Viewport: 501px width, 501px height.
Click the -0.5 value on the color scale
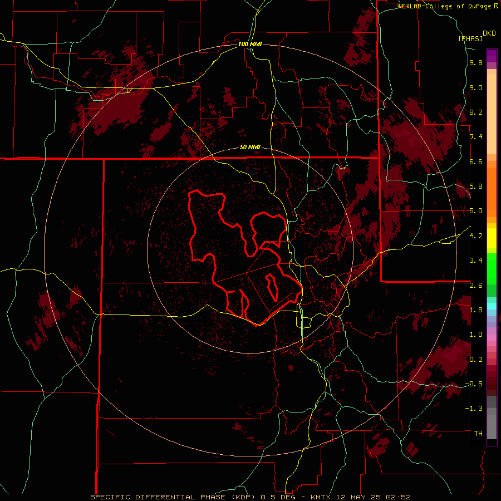[x=474, y=384]
